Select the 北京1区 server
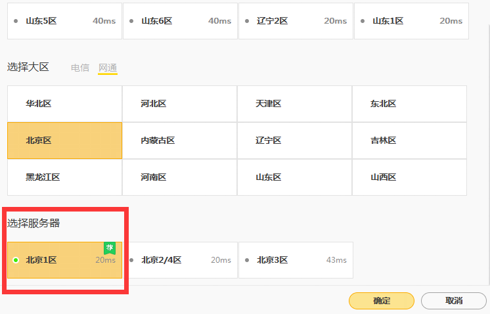Viewport: 490px width, 314px height. pyautogui.click(x=64, y=260)
